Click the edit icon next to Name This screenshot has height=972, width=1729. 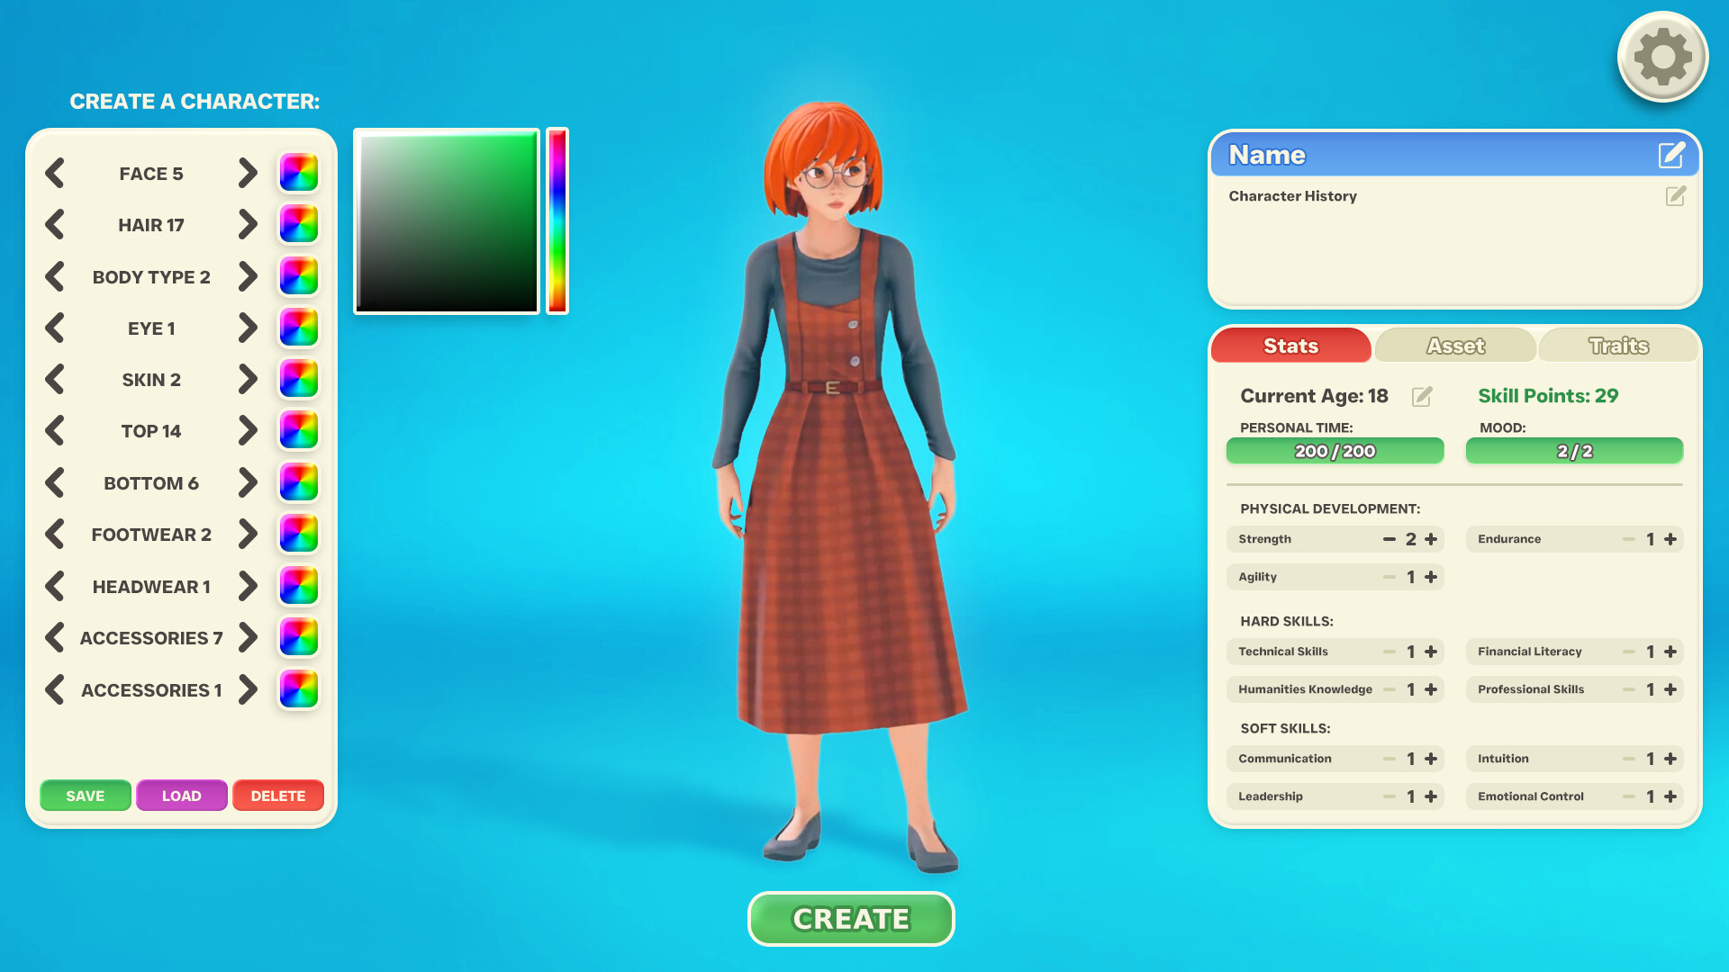(1671, 155)
